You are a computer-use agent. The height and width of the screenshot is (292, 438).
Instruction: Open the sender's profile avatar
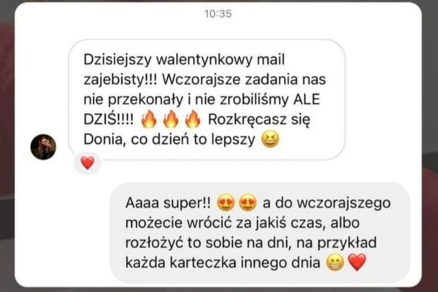click(43, 147)
